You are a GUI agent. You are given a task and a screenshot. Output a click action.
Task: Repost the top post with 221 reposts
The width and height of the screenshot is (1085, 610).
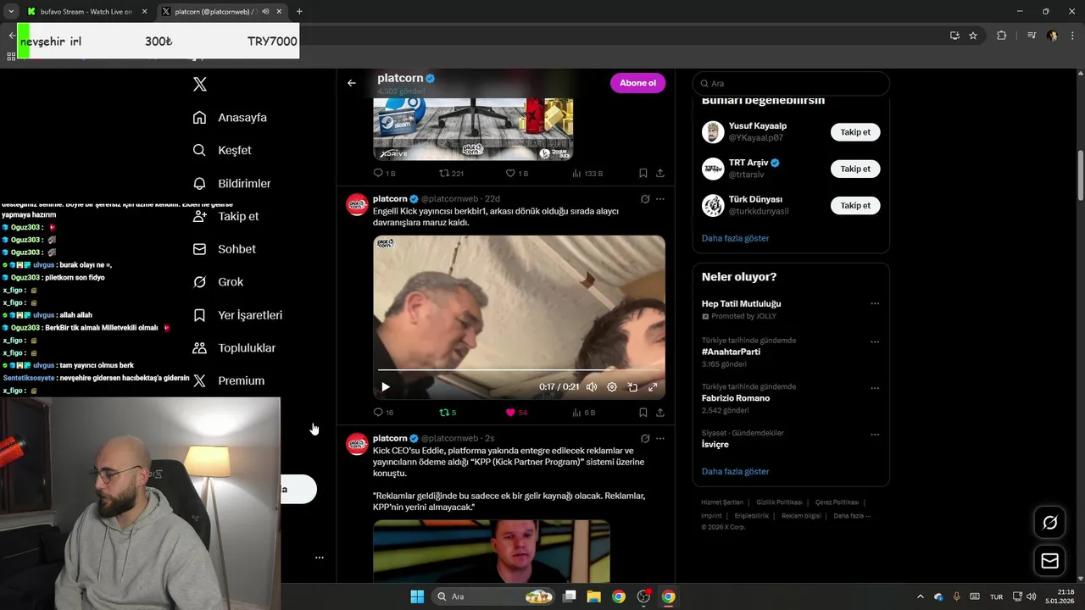(x=451, y=173)
